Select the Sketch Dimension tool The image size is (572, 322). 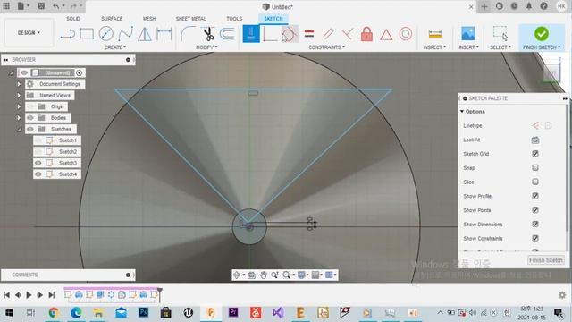click(x=164, y=34)
